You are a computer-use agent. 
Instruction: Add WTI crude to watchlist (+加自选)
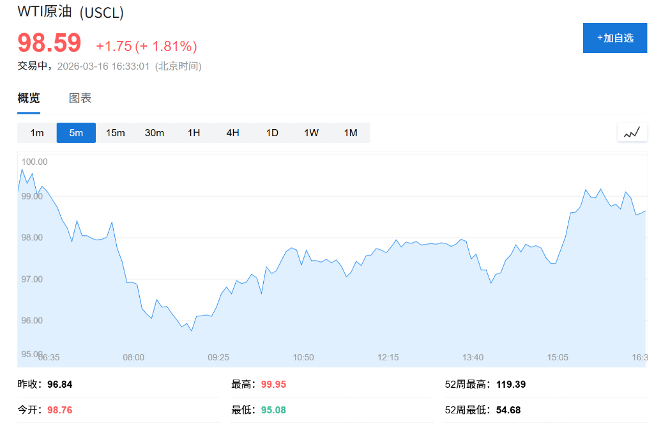[x=614, y=38]
